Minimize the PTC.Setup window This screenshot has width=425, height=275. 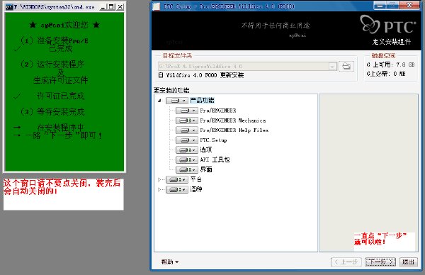click(380, 5)
